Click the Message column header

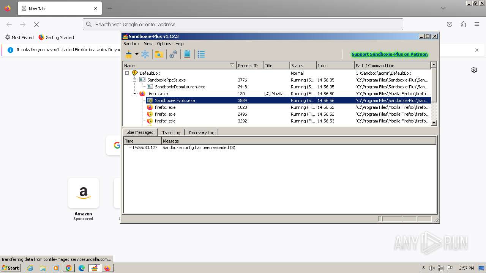point(299,141)
